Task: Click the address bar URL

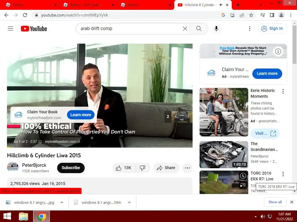Action: (x=75, y=15)
